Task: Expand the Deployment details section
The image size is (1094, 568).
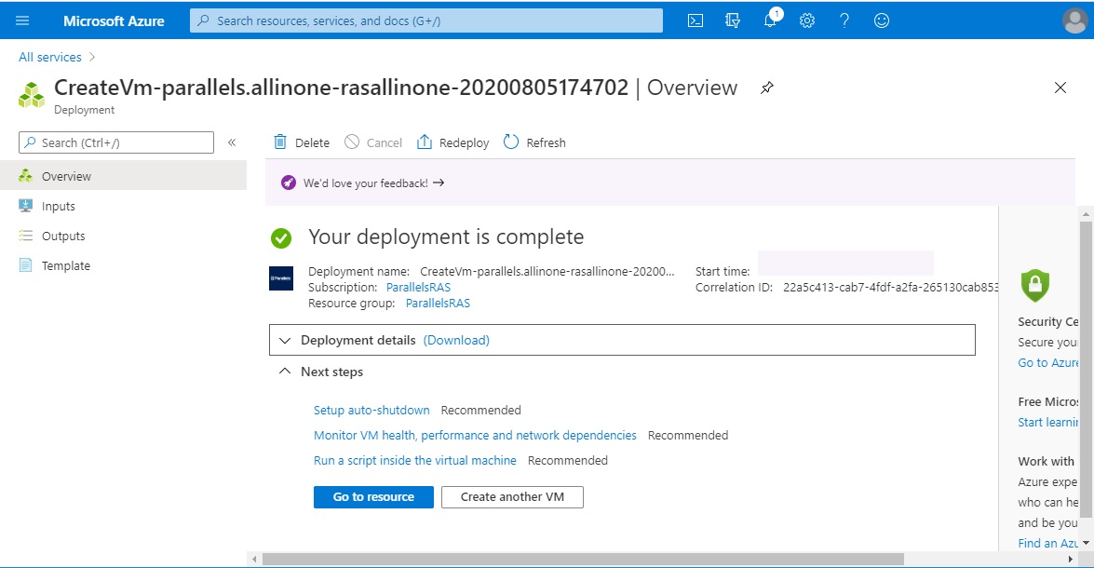Action: click(x=286, y=340)
